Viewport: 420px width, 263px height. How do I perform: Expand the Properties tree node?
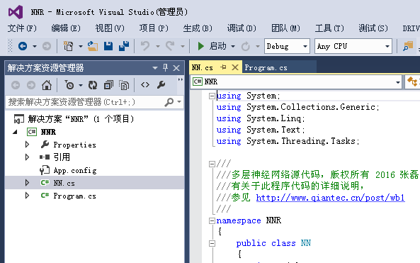click(x=27, y=145)
